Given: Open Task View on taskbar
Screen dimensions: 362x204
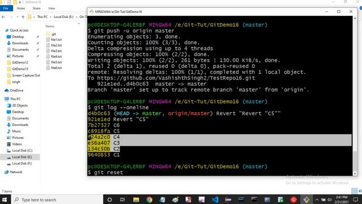Looking at the screenshot, I should pyautogui.click(x=123, y=199).
